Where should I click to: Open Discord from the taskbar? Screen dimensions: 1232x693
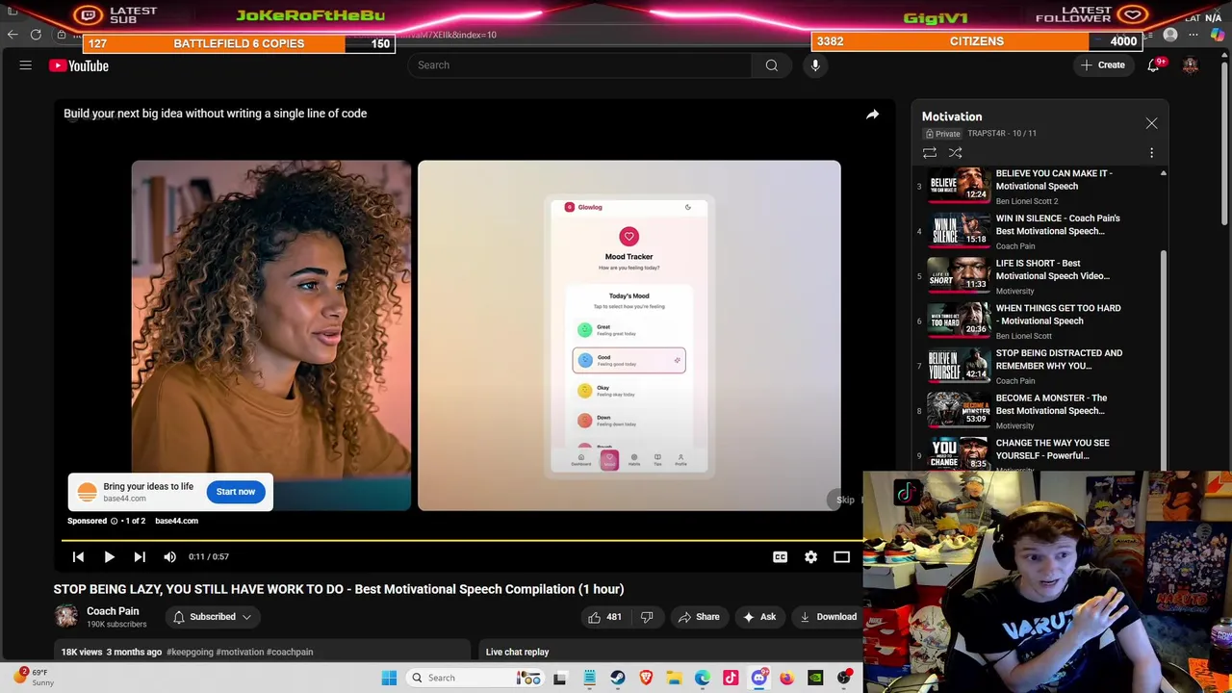click(x=758, y=678)
